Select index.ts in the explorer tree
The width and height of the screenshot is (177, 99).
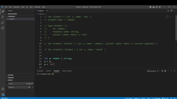20,19
